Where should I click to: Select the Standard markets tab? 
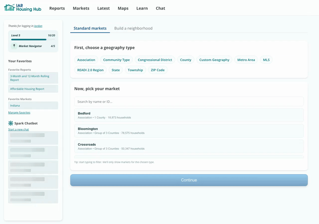(90, 28)
